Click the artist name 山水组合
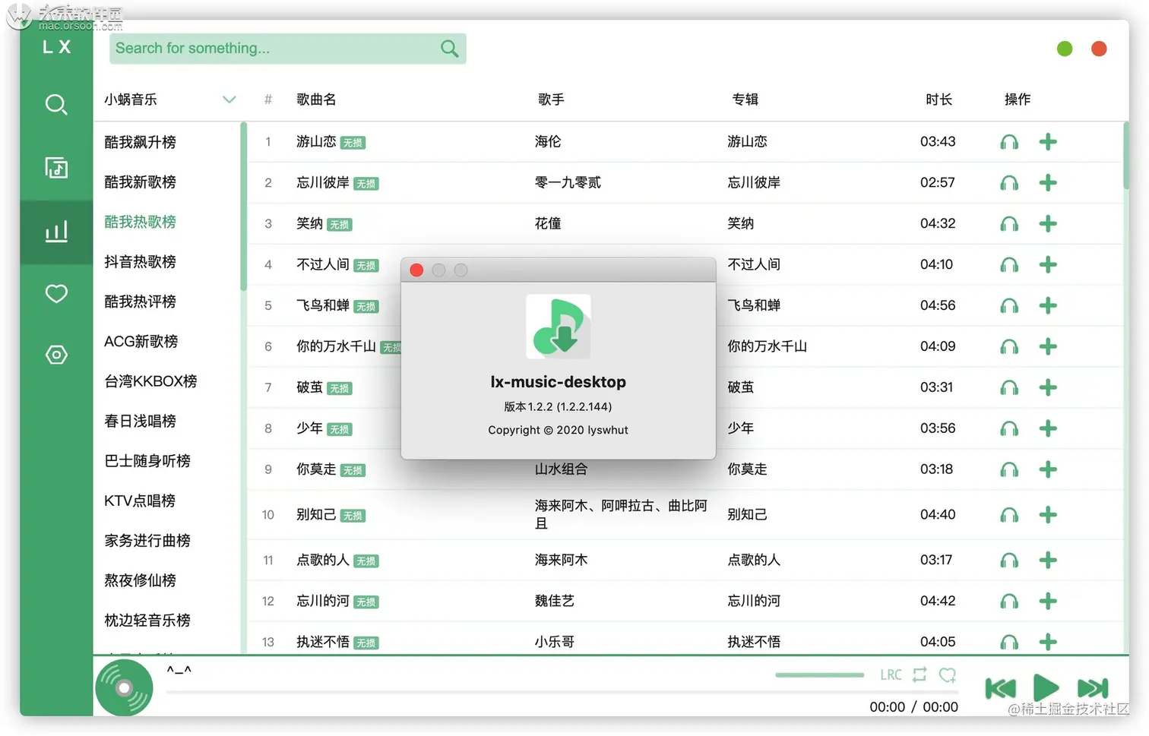 click(x=561, y=470)
